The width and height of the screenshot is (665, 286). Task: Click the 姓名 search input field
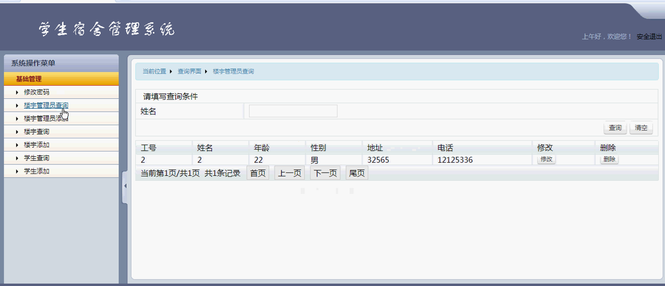click(293, 111)
